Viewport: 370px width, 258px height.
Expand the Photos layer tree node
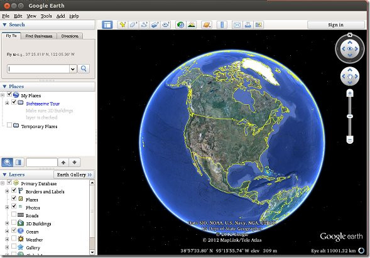7,207
